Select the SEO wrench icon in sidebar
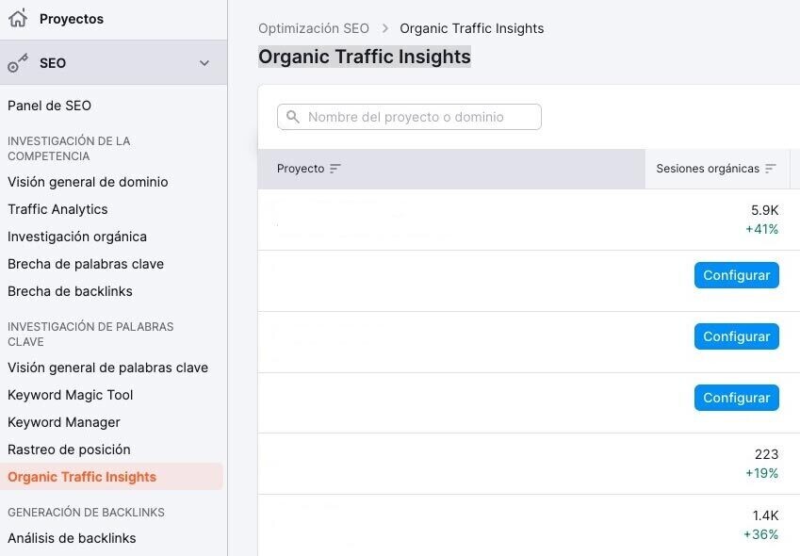Image resolution: width=800 pixels, height=556 pixels. point(16,62)
